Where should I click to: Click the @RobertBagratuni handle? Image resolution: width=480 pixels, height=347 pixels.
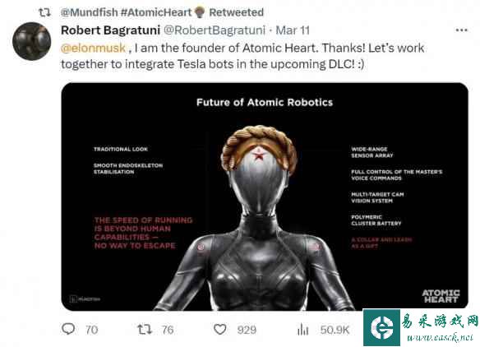(x=215, y=30)
